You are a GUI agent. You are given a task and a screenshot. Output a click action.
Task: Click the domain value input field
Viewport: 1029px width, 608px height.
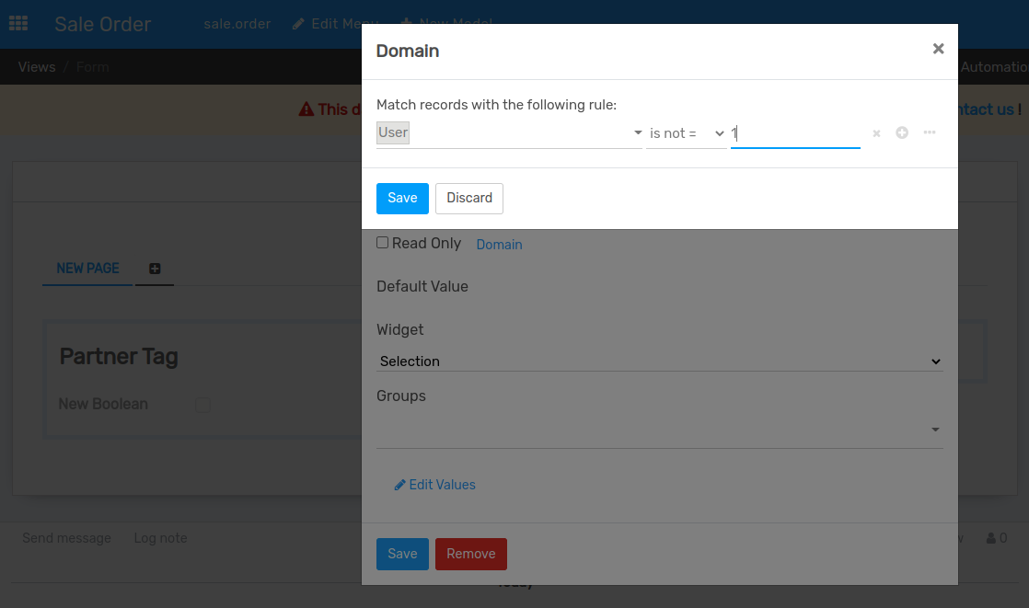(x=795, y=133)
